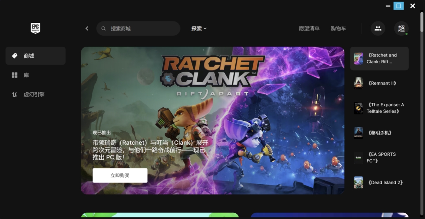Go back with the left chevron arrow
Screen dimensions: 425x219
click(x=87, y=28)
